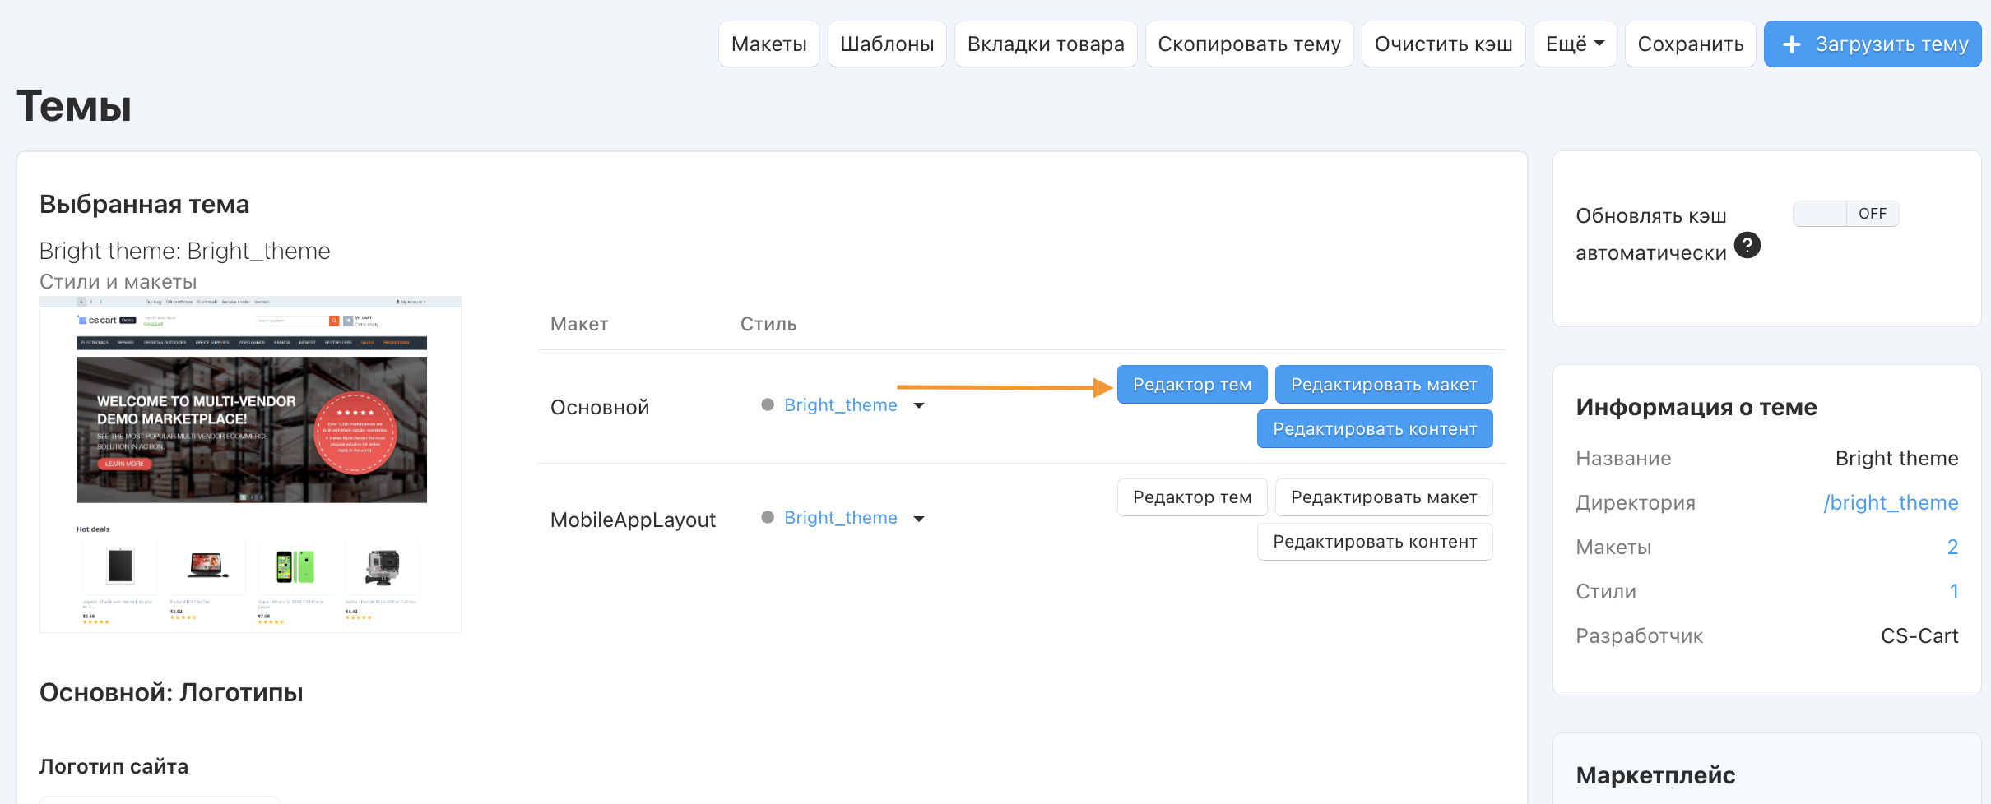This screenshot has height=804, width=1991.
Task: Click Редактировать контент for MobileAppLayout
Action: [1374, 542]
